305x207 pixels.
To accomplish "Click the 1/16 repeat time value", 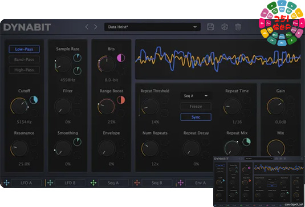I will point(237,122).
